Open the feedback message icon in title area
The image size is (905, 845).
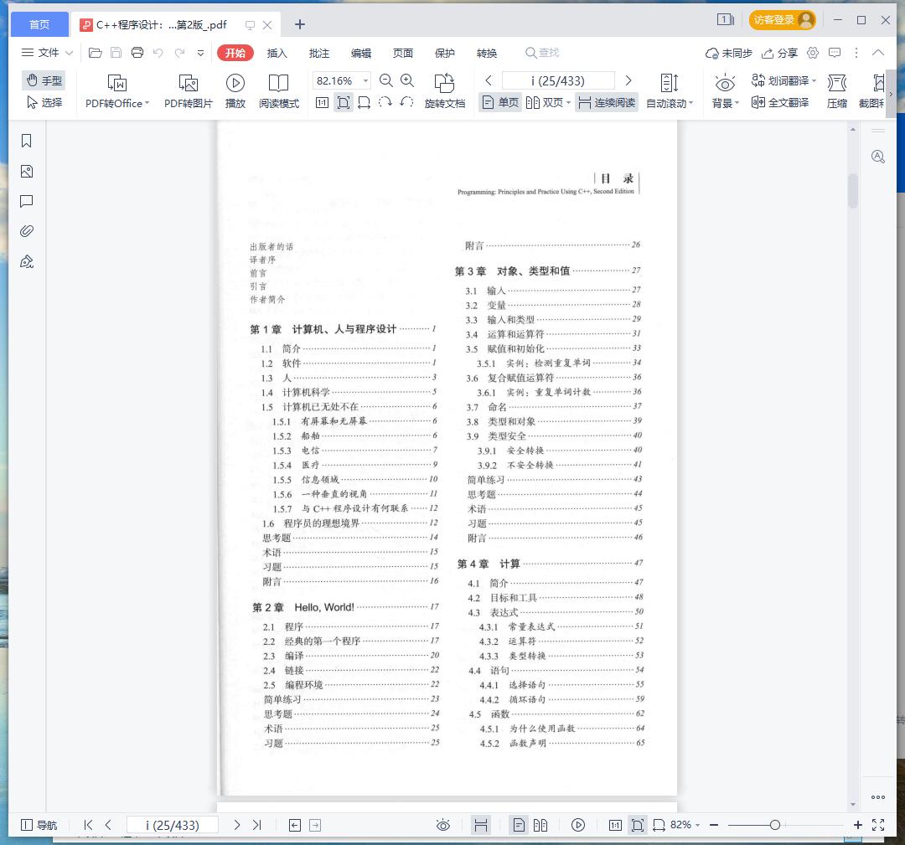click(835, 53)
